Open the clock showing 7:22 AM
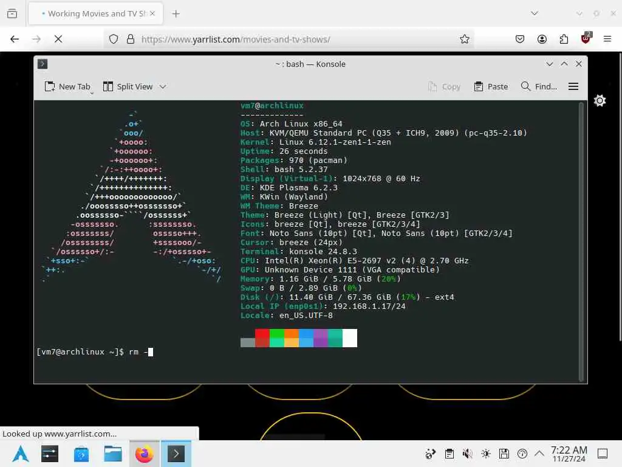 pos(569,454)
